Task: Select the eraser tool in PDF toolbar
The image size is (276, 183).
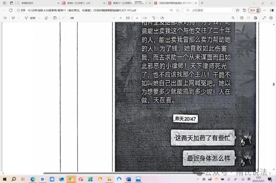Action: pos(46,18)
